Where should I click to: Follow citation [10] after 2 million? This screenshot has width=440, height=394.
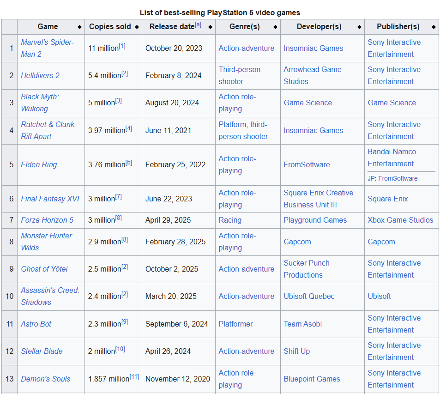120,349
